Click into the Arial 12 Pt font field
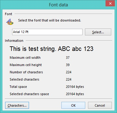Screen dimensions: 117x113 [x=47, y=32]
